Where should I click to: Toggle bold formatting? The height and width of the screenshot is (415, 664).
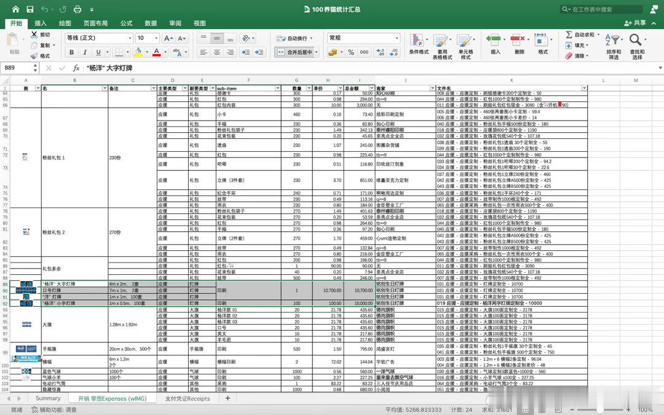[x=71, y=52]
